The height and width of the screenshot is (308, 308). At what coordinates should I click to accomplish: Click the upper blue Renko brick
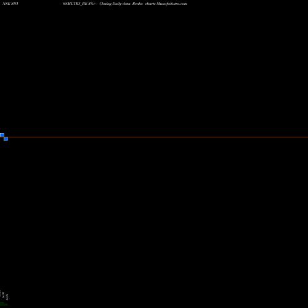(2, 135)
